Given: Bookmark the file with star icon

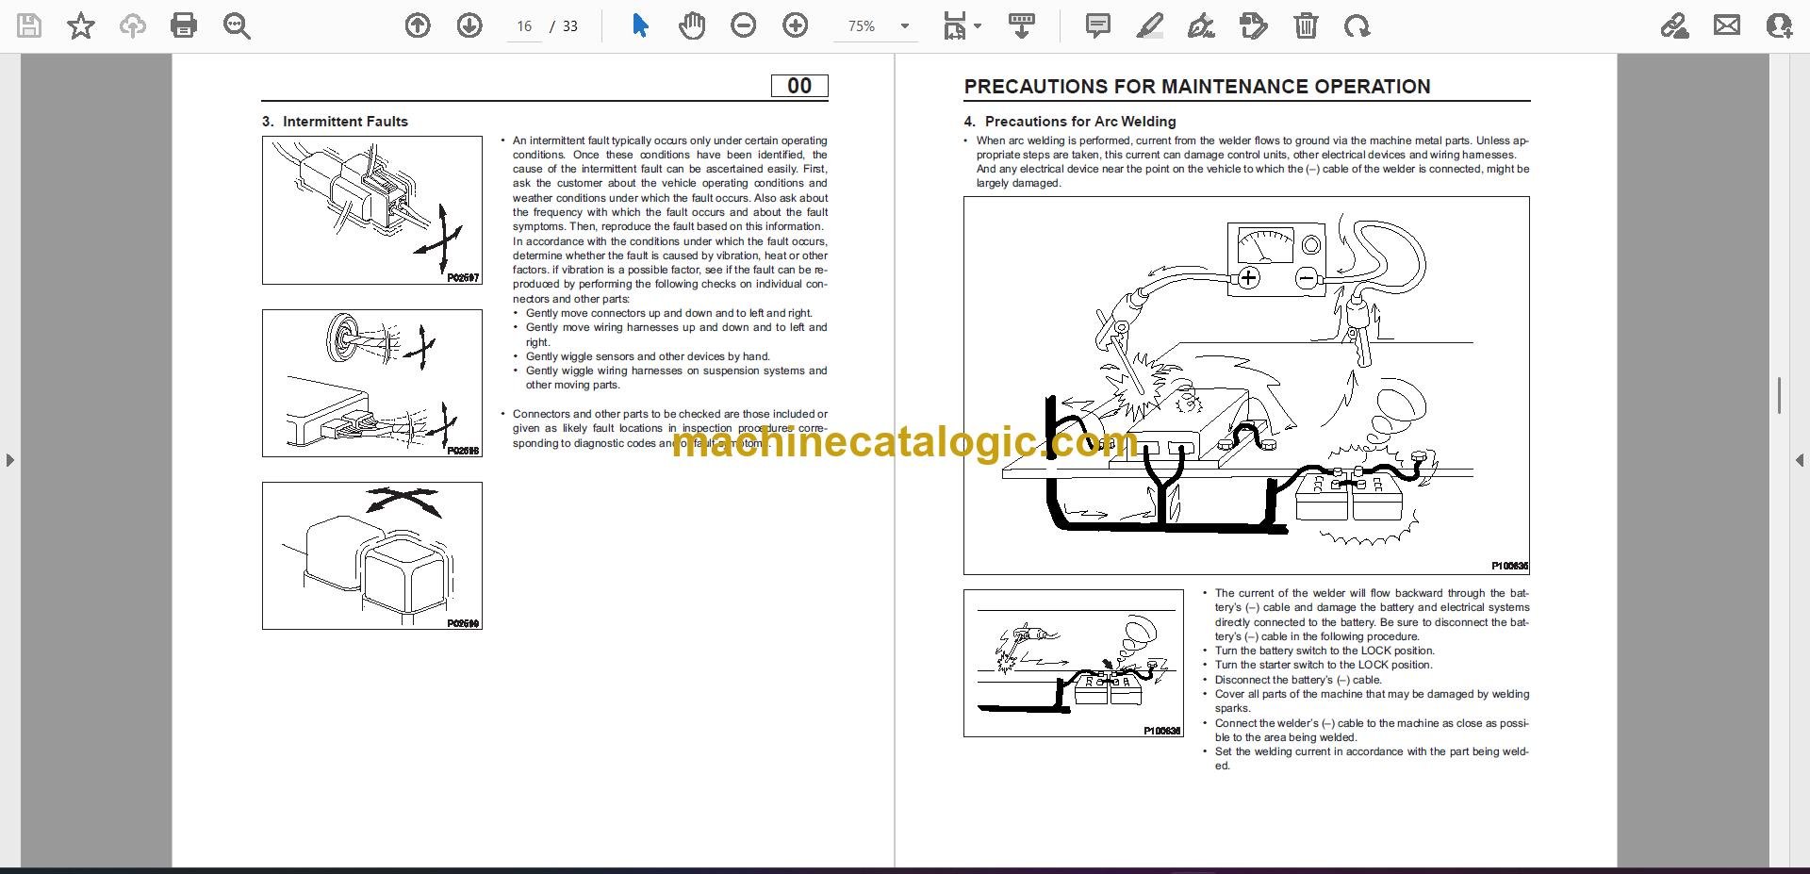Looking at the screenshot, I should pyautogui.click(x=81, y=25).
